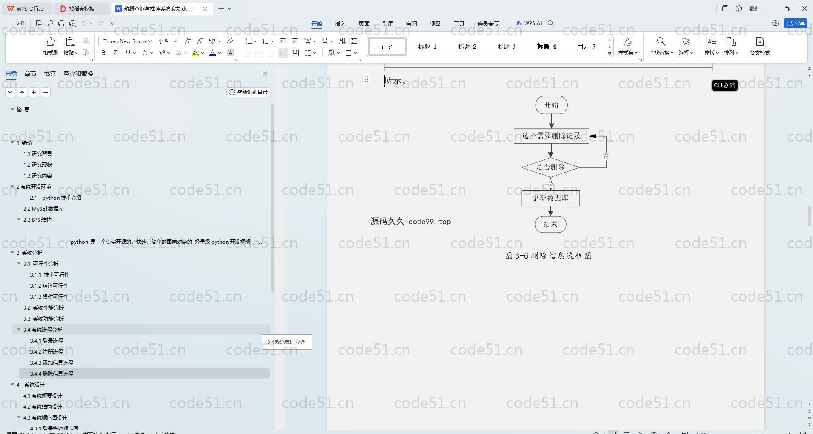Toggle bold formatting

click(x=103, y=53)
